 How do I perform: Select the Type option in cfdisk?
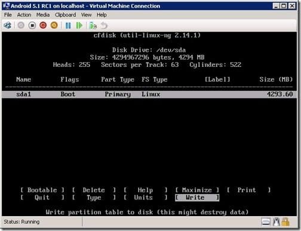[94, 198]
